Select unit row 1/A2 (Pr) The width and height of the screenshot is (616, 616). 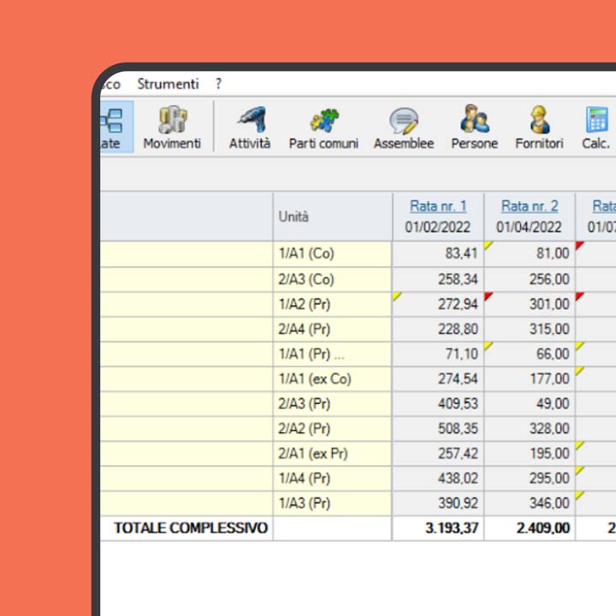(x=332, y=304)
